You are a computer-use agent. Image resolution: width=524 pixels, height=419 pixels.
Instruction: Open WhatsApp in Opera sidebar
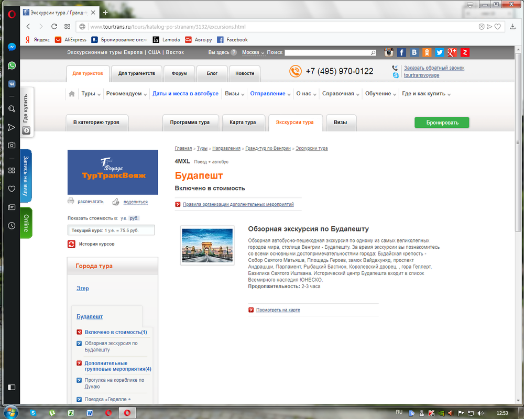click(12, 65)
